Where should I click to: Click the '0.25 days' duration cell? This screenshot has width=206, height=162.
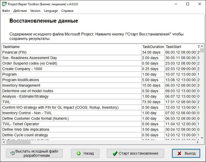(x=153, y=69)
